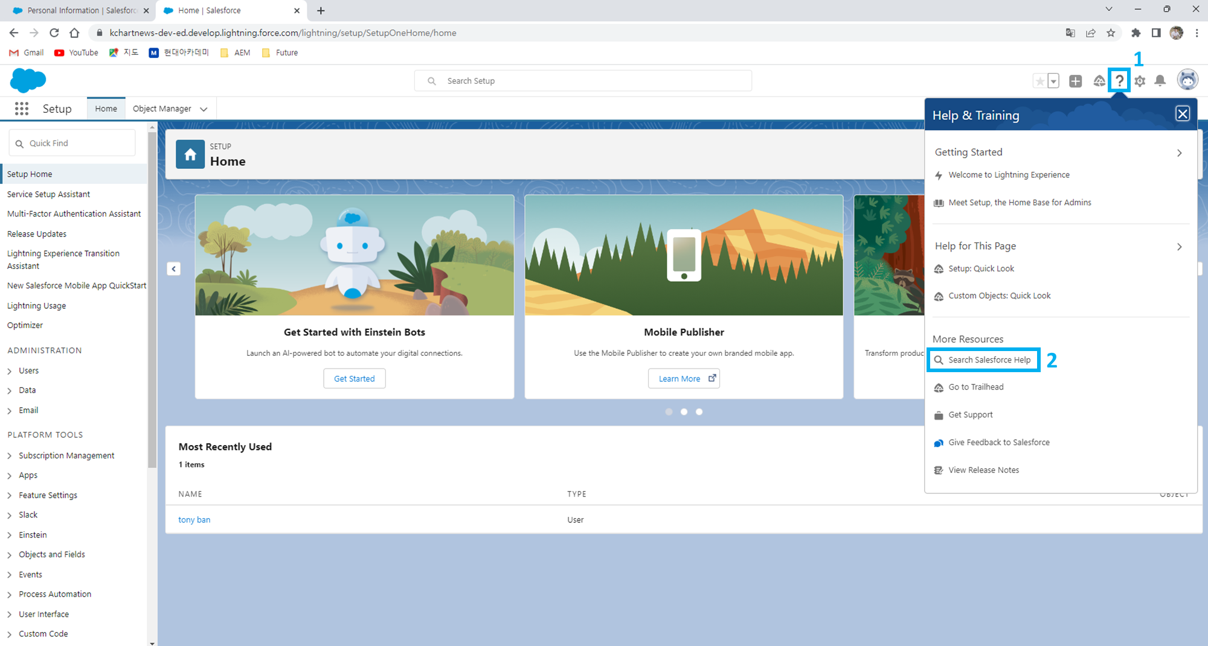Open the Setup gear icon

[x=1140, y=81]
